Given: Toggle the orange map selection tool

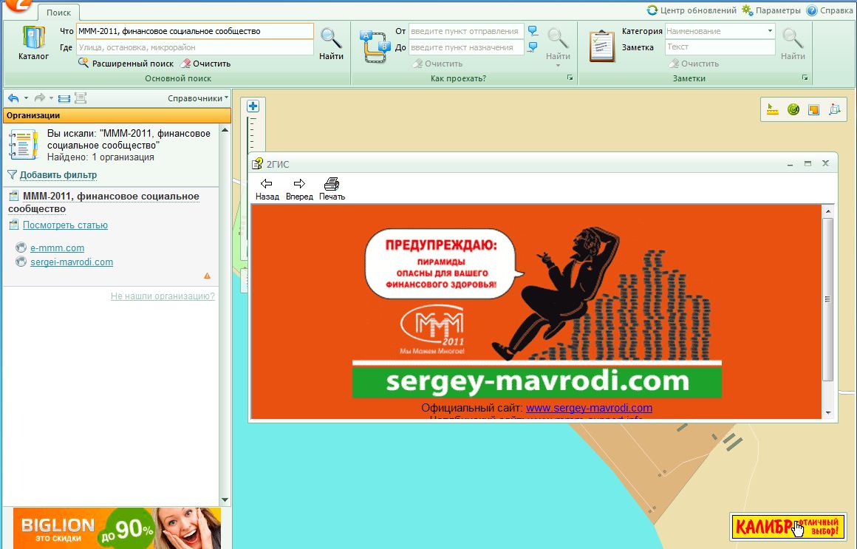Looking at the screenshot, I should tap(814, 109).
